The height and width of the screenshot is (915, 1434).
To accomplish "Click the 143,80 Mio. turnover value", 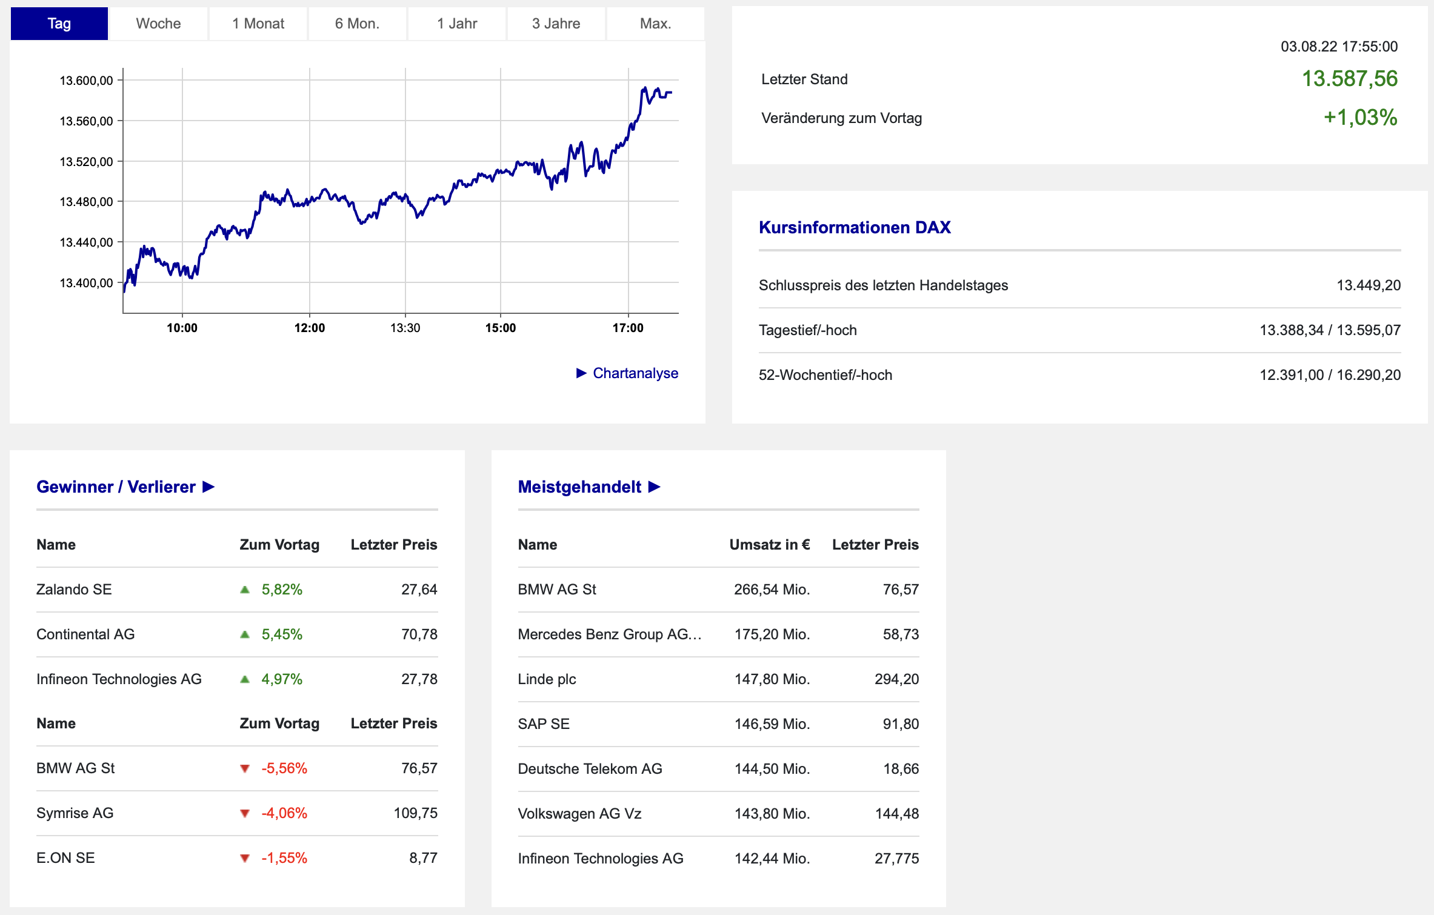I will coord(772,814).
